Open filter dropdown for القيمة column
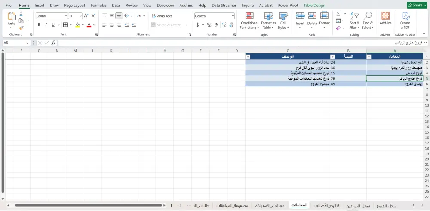This screenshot has height=211, width=430. (333, 56)
